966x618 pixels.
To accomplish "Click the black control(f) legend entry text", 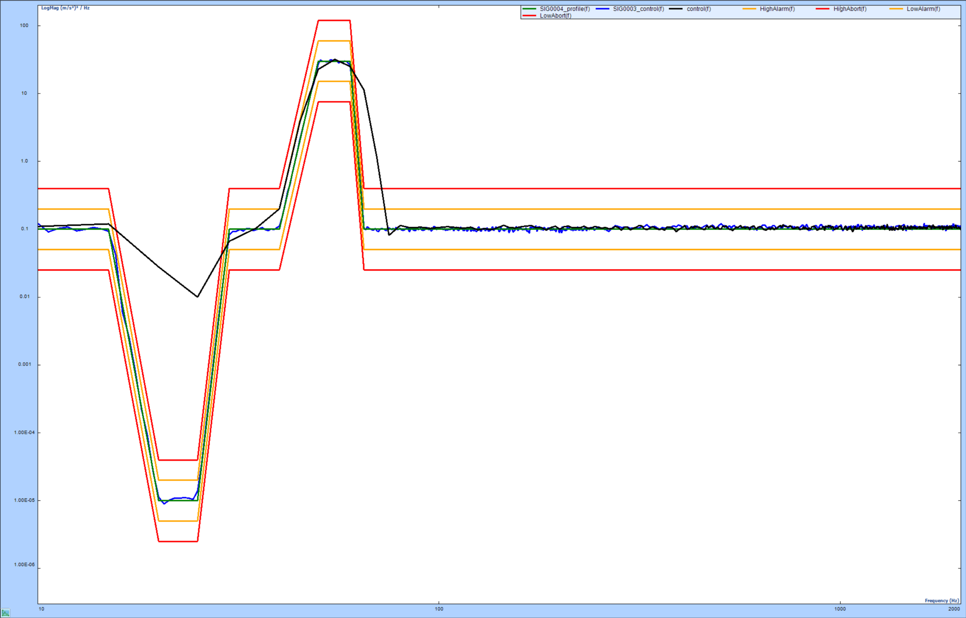I will 699,9.
